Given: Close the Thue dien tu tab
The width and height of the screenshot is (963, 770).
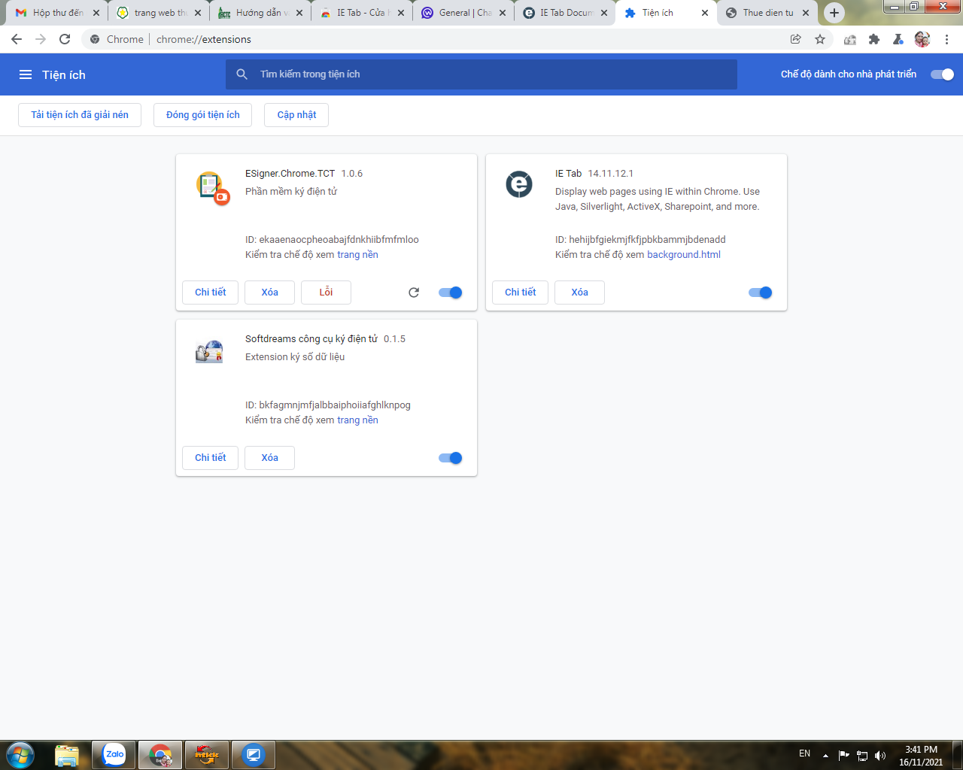Looking at the screenshot, I should coord(806,13).
